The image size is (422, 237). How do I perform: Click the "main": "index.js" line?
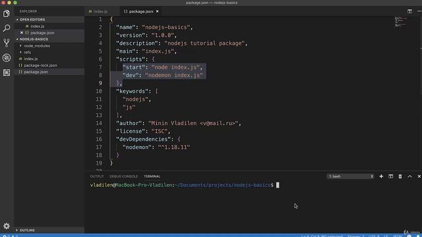pyautogui.click(x=146, y=51)
